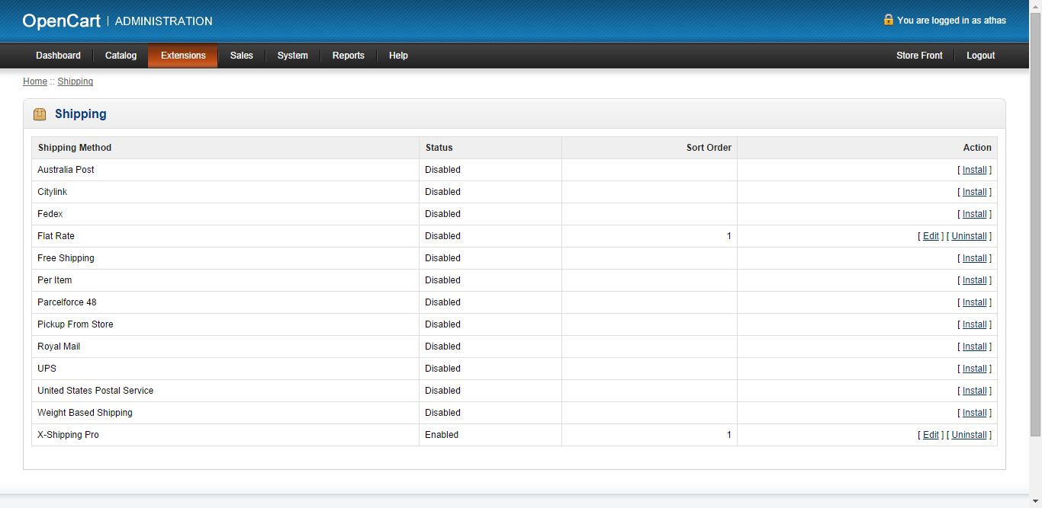Select the X-Shipping Pro row name
Screen dimensions: 1042x508
68,435
